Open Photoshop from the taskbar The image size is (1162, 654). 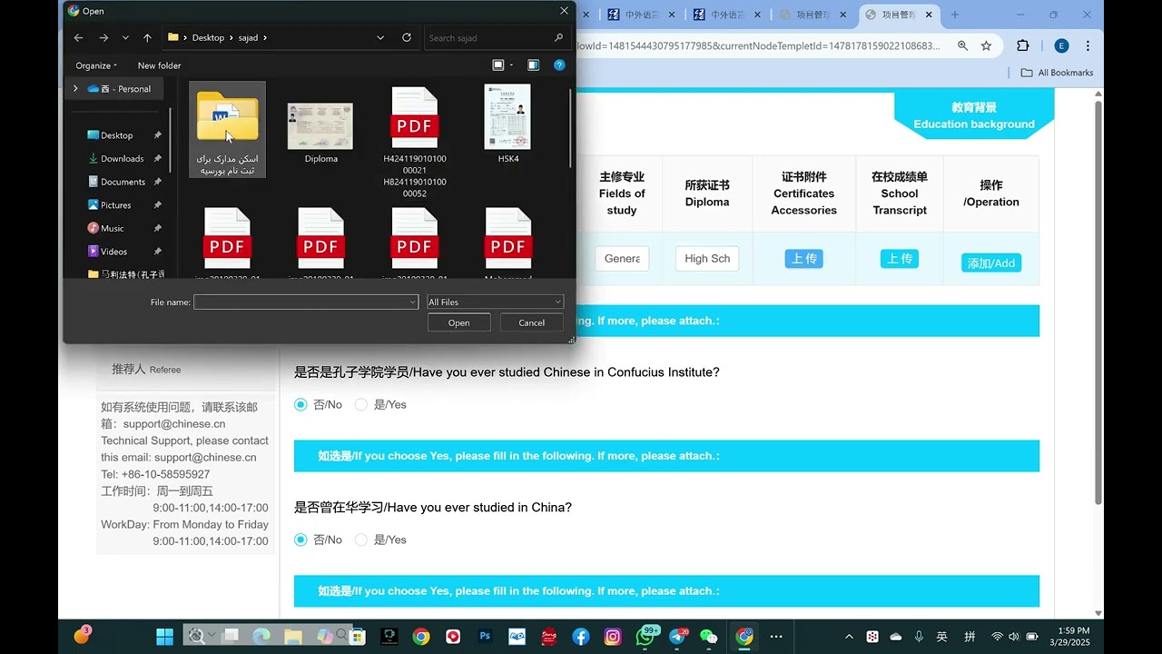tap(485, 636)
